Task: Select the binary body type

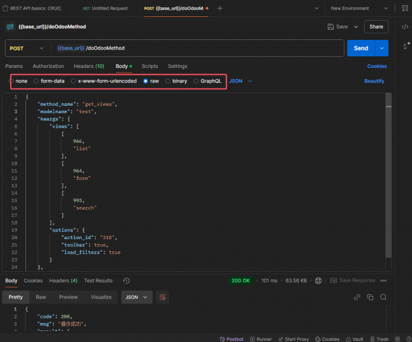Action: pyautogui.click(x=176, y=81)
